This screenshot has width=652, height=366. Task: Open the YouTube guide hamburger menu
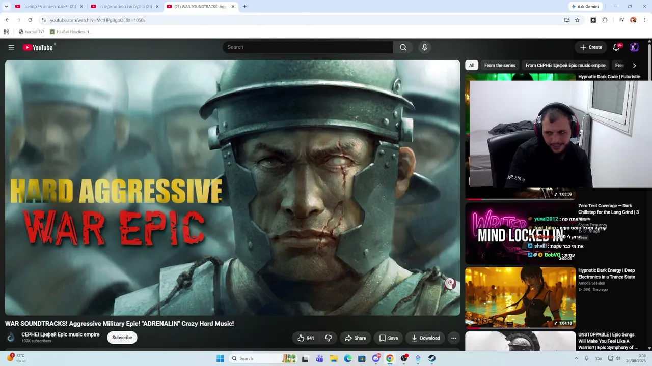pos(11,47)
